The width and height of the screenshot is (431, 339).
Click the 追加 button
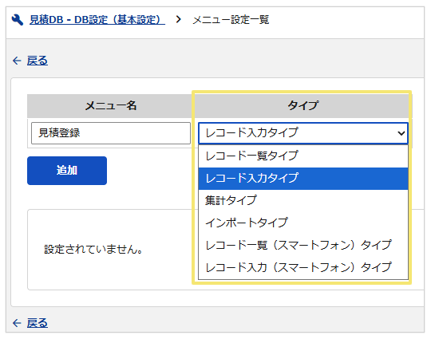point(67,171)
